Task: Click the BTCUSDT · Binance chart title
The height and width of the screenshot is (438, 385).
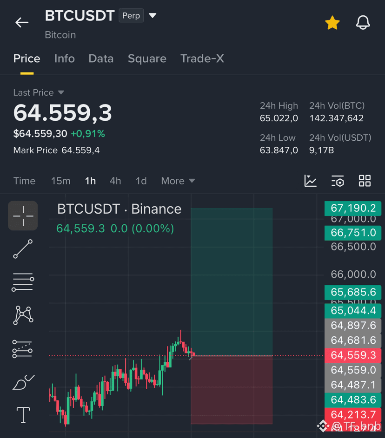Action: tap(119, 209)
